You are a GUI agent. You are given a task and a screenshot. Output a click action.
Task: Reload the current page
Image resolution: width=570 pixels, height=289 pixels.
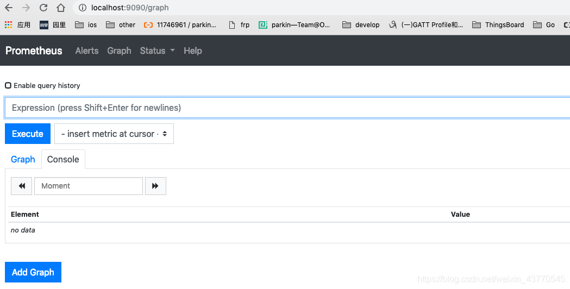(x=43, y=8)
